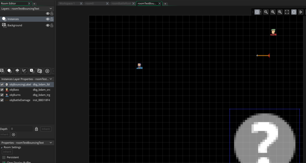Click Inherit button next to Depth

point(46,129)
